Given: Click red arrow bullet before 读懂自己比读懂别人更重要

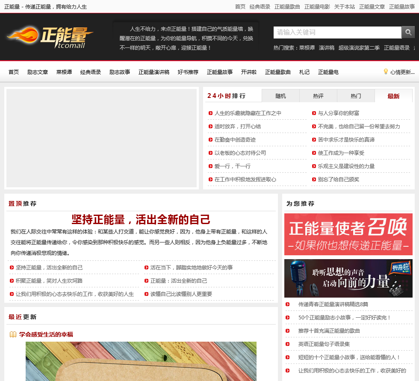Looking at the screenshot, I should [146, 294].
